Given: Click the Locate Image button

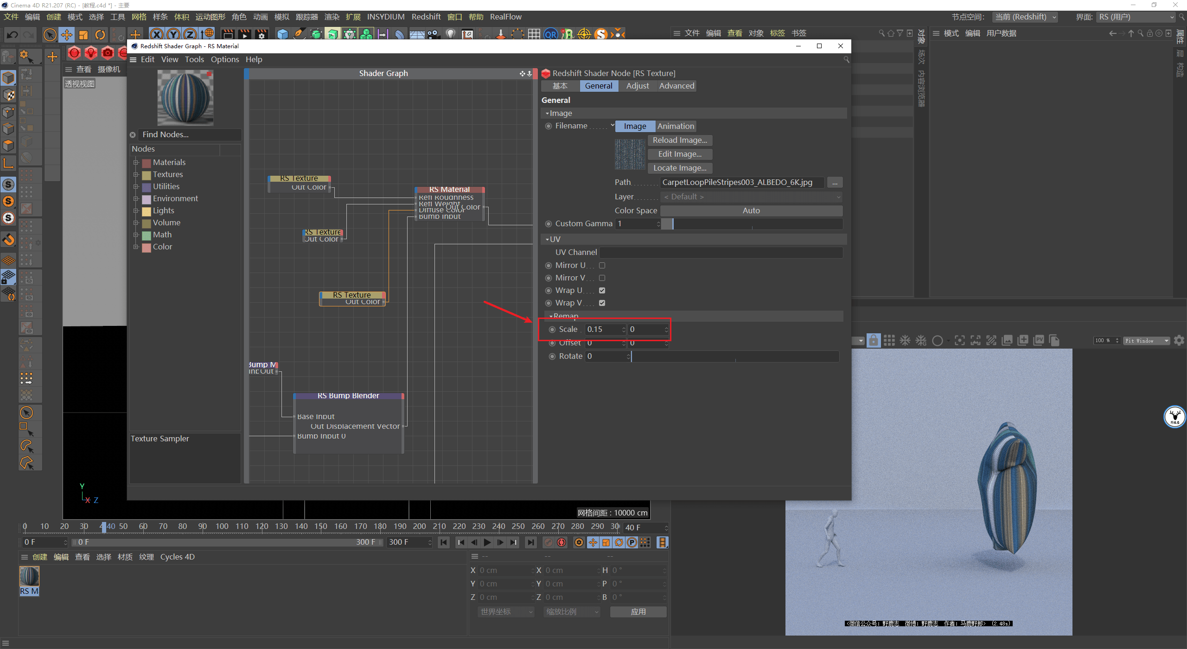Looking at the screenshot, I should pyautogui.click(x=679, y=168).
